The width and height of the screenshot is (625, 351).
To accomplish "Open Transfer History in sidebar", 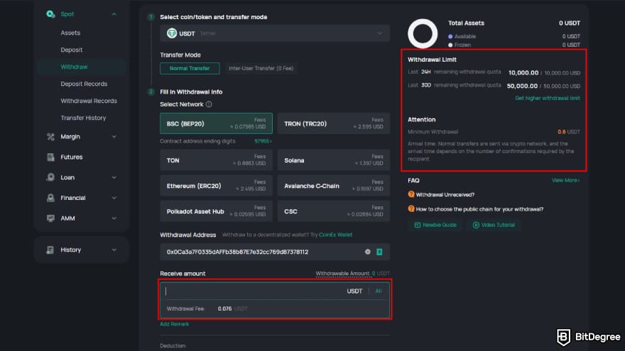I will (83, 118).
